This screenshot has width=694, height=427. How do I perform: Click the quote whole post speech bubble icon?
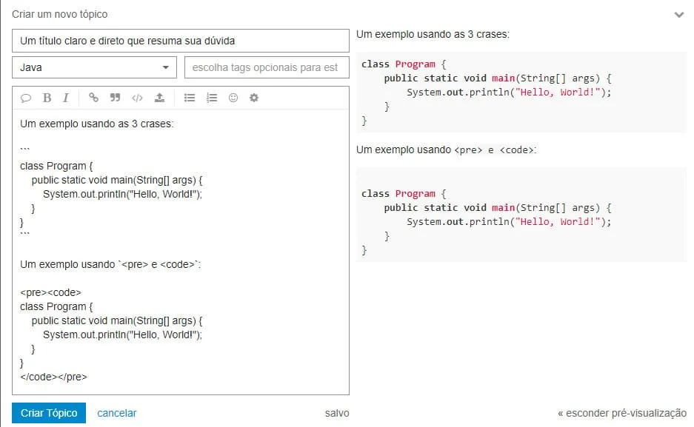(26, 98)
